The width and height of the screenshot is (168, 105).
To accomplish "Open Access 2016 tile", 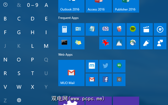I will [x=99, y=6].
